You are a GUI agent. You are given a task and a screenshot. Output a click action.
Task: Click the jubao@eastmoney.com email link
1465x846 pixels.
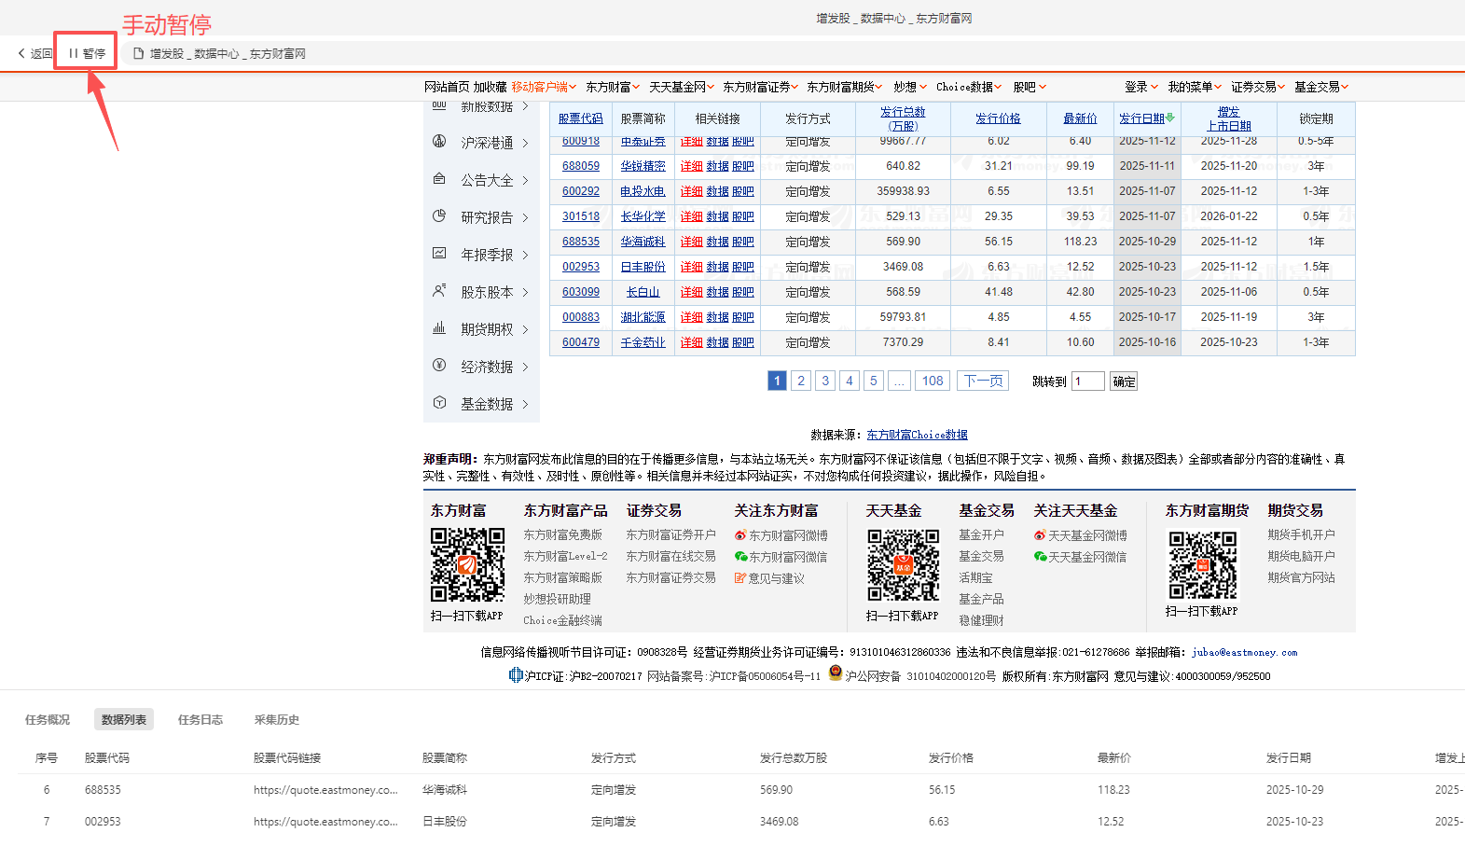click(x=1245, y=653)
